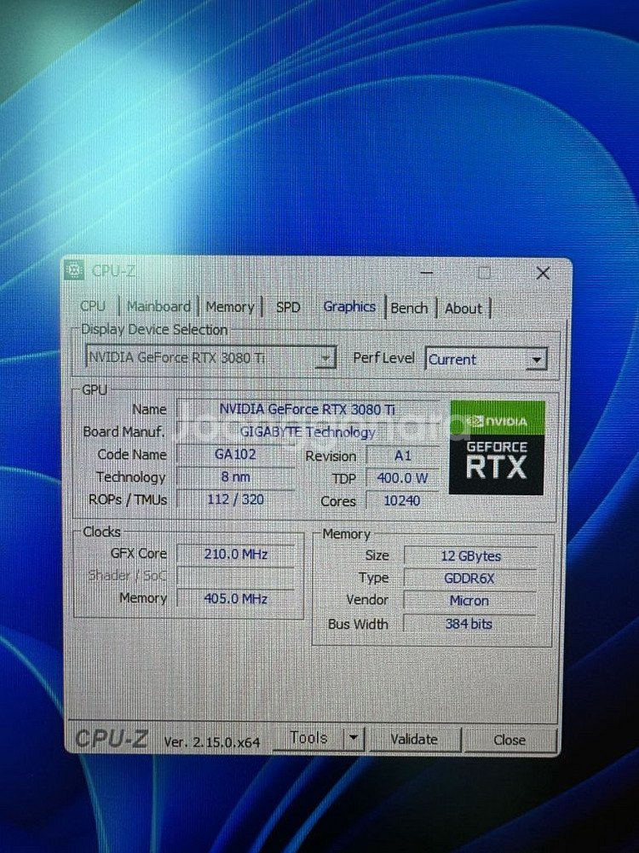Click the 112 / 320 ROPs/TMUs value
Screen dimensions: 639x853
tap(235, 499)
